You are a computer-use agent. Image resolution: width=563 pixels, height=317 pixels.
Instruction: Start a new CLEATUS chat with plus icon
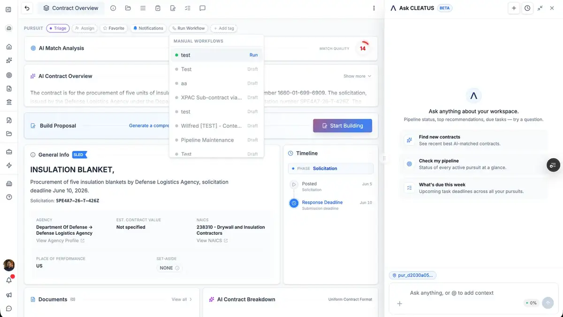tap(514, 8)
